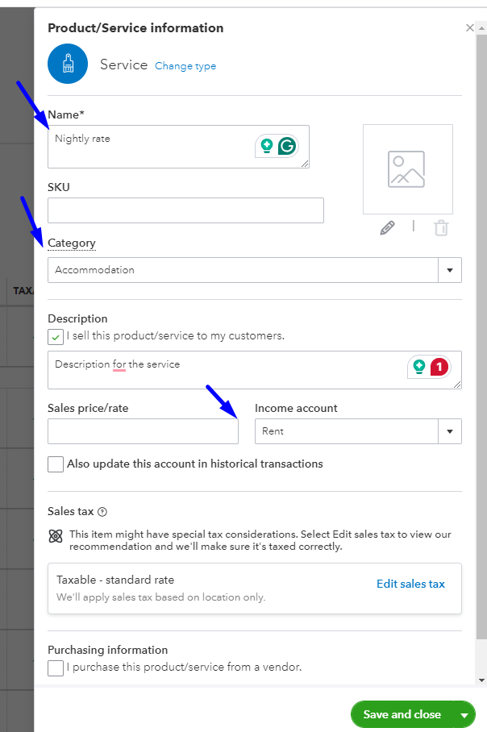Screen dimensions: 487x732
Task: Open the Save and close dropdown arrow
Action: click(x=464, y=714)
